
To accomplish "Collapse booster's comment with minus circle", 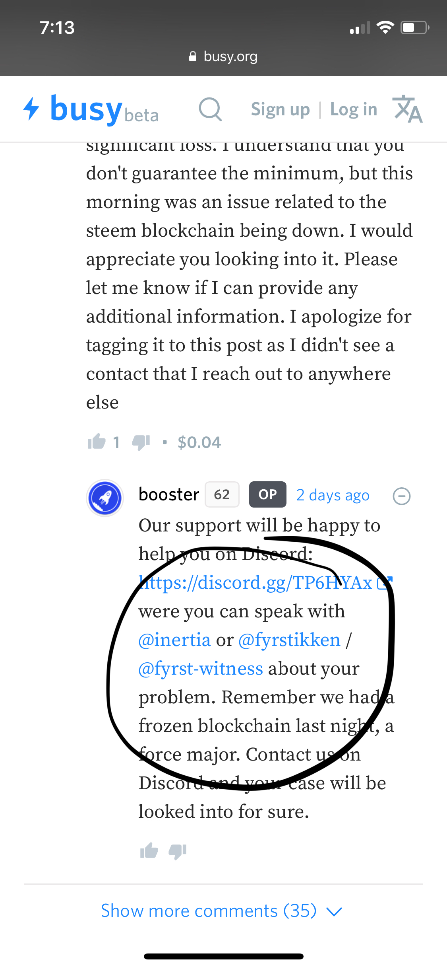I will tap(401, 496).
